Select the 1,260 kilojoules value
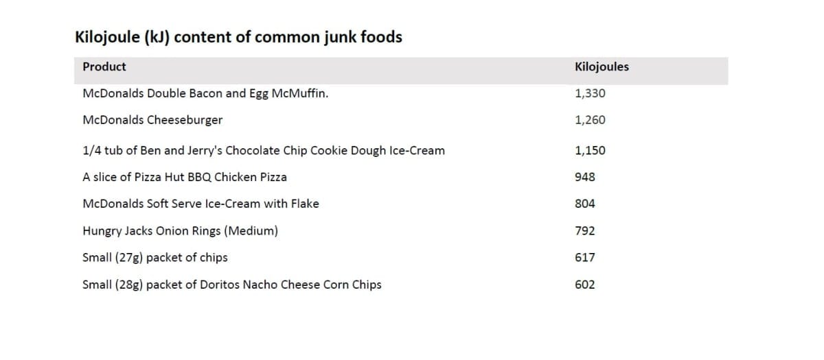Viewport: 824px width, 360px height. pos(590,120)
